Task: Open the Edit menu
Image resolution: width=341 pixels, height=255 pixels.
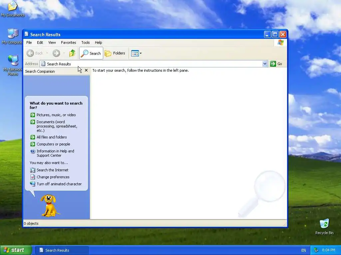Action: point(40,42)
